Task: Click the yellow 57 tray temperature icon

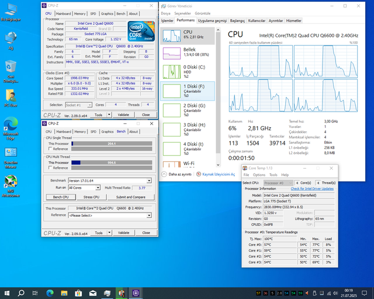Action: (258, 293)
